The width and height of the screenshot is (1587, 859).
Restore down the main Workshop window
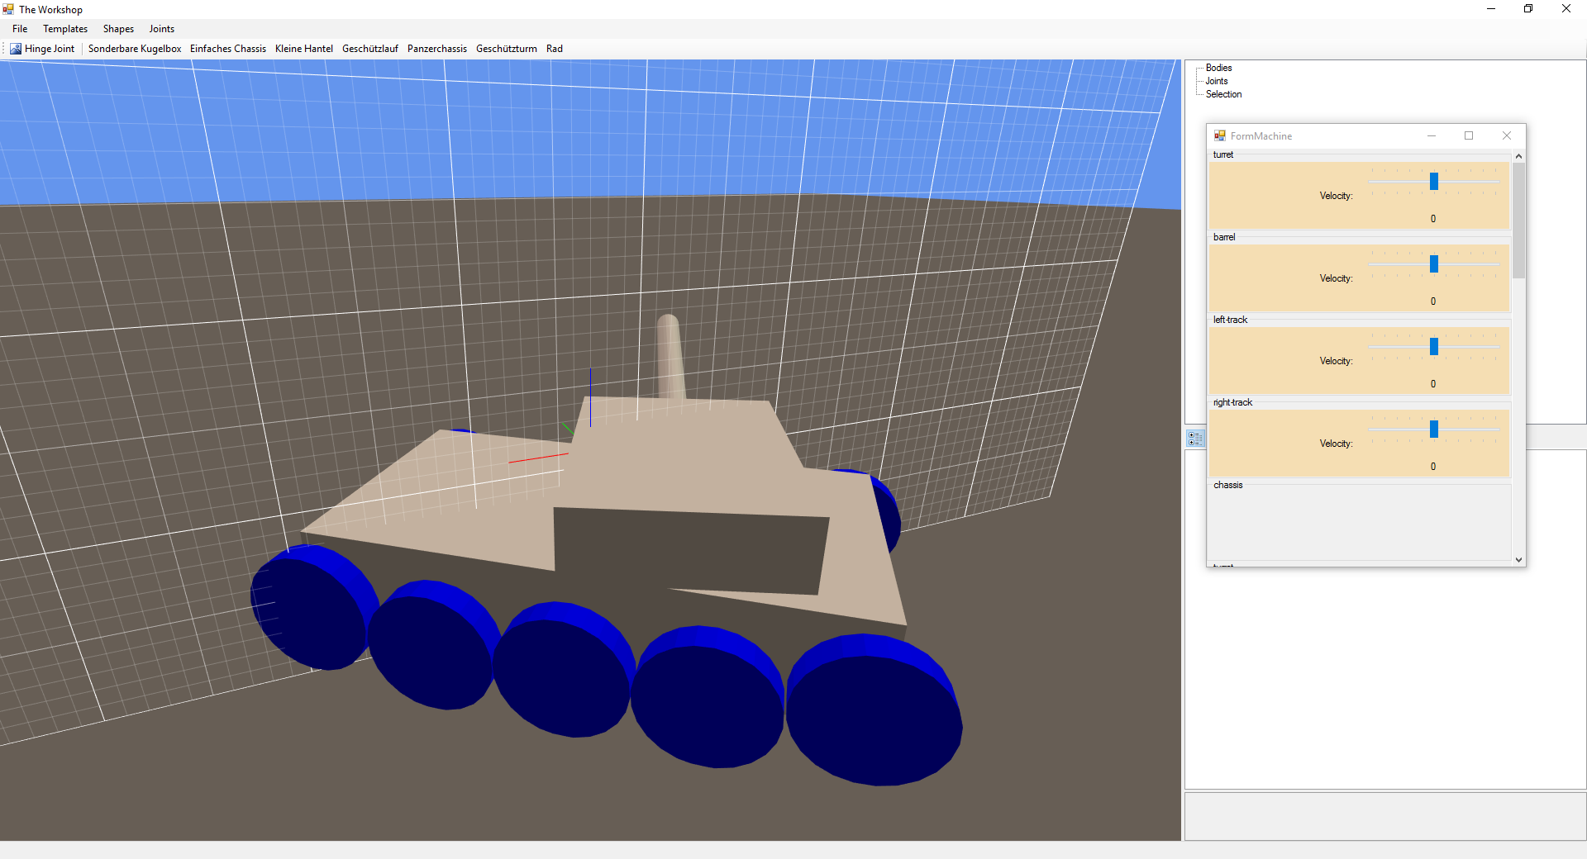tap(1527, 9)
